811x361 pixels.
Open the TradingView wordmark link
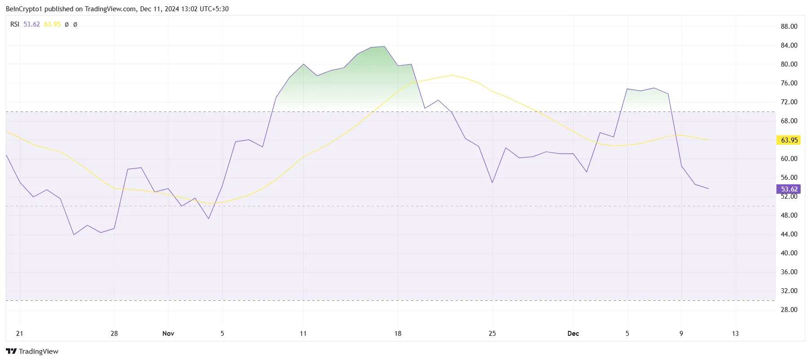[x=39, y=351]
